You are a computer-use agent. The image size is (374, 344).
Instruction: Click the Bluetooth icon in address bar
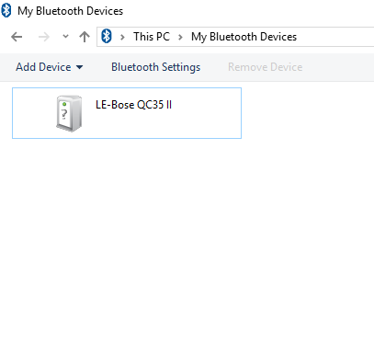[x=107, y=36]
